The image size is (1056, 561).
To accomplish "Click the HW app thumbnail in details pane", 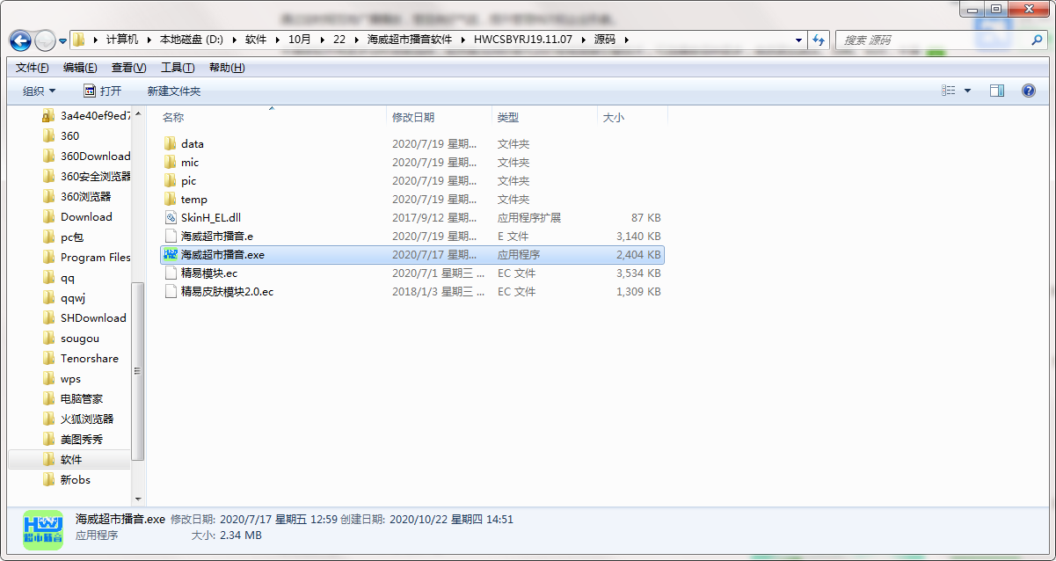I will pos(42,530).
